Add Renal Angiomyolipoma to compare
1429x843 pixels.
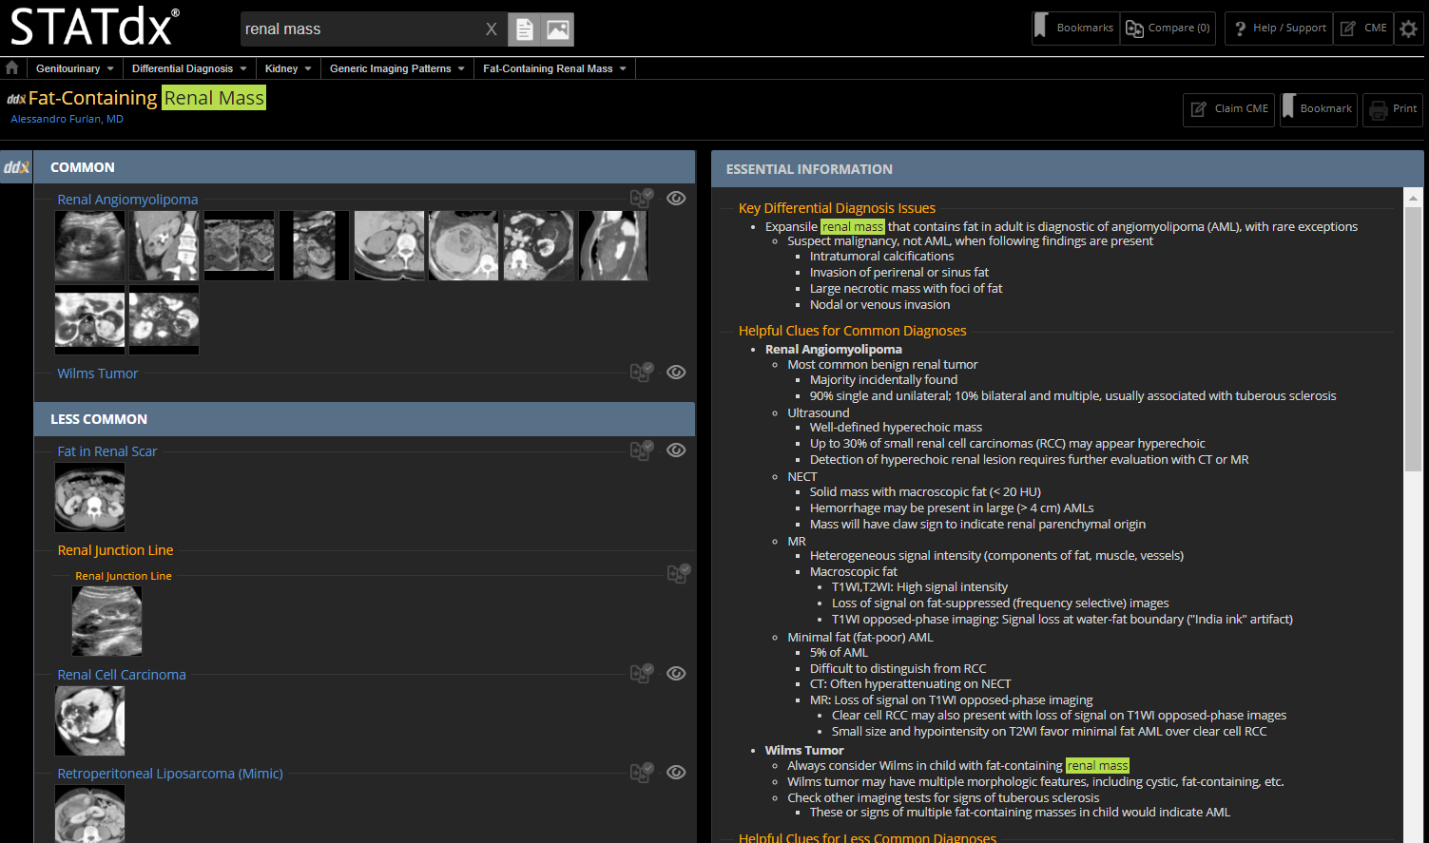(641, 198)
